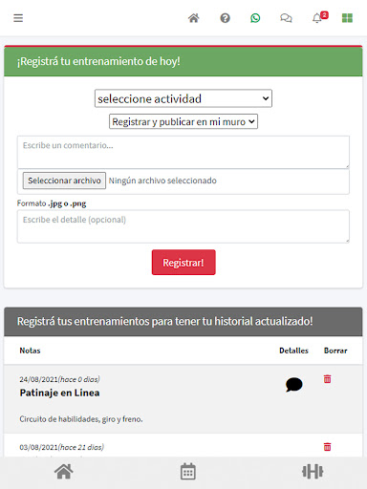This screenshot has width=367, height=489.
Task: Focus the 'Escribe el detalle (opcional)' field
Action: (183, 226)
